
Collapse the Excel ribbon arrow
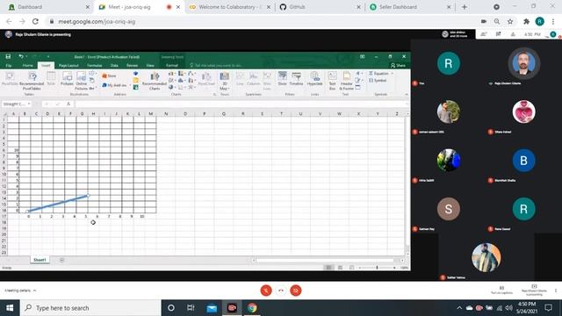tap(407, 95)
